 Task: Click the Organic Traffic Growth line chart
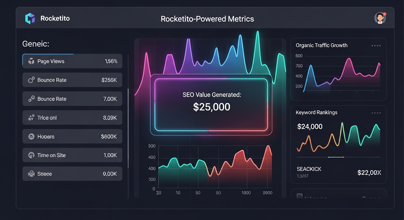pos(341,74)
